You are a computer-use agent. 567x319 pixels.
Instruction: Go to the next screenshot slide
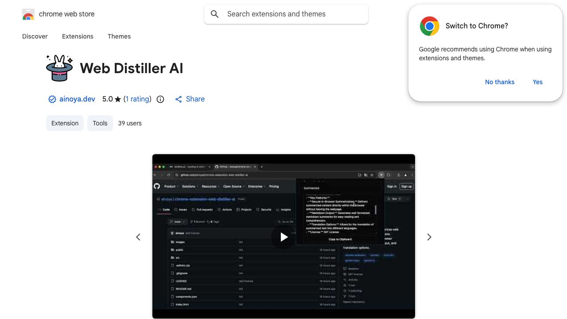429,237
